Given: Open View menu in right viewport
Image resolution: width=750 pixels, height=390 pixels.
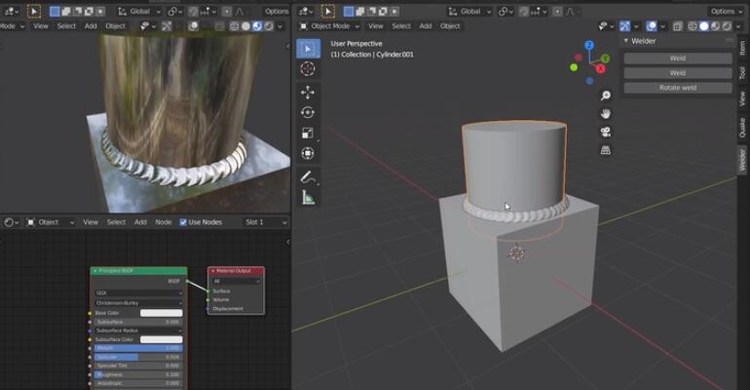Looking at the screenshot, I should 375,26.
